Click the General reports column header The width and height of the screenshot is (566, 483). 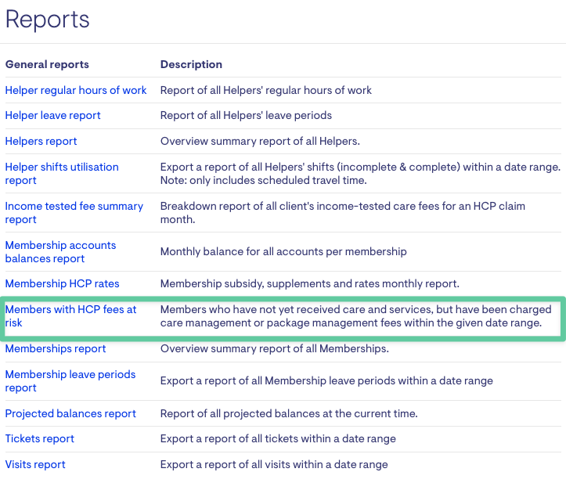tap(47, 65)
